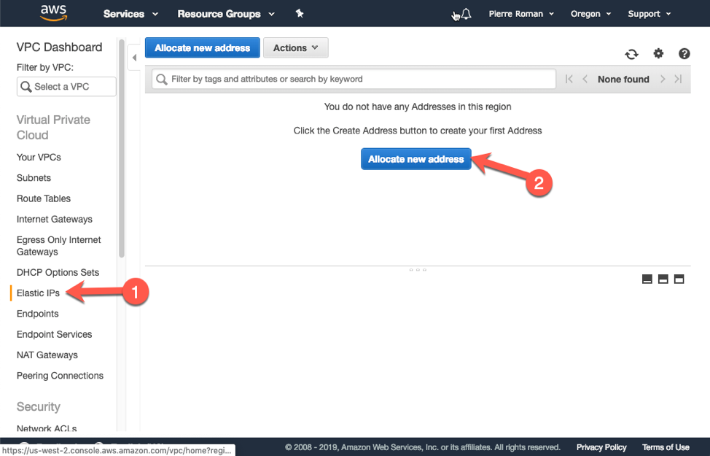Open the Resource Groups dropdown

[x=226, y=14]
